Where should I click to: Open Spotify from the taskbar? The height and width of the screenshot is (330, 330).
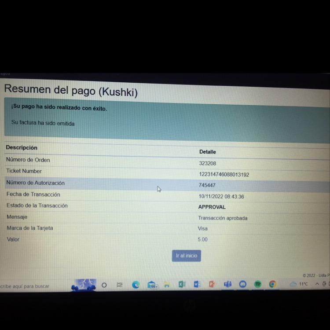(258, 284)
